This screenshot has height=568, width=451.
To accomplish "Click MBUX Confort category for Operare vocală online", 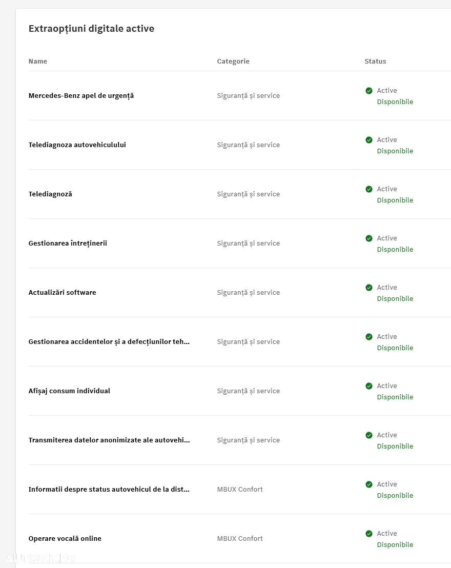I will 240,539.
